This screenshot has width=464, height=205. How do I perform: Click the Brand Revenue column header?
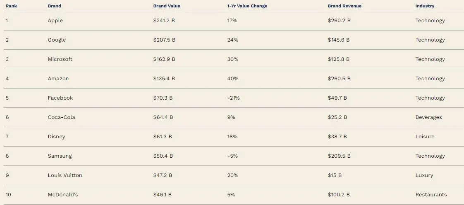tap(344, 6)
